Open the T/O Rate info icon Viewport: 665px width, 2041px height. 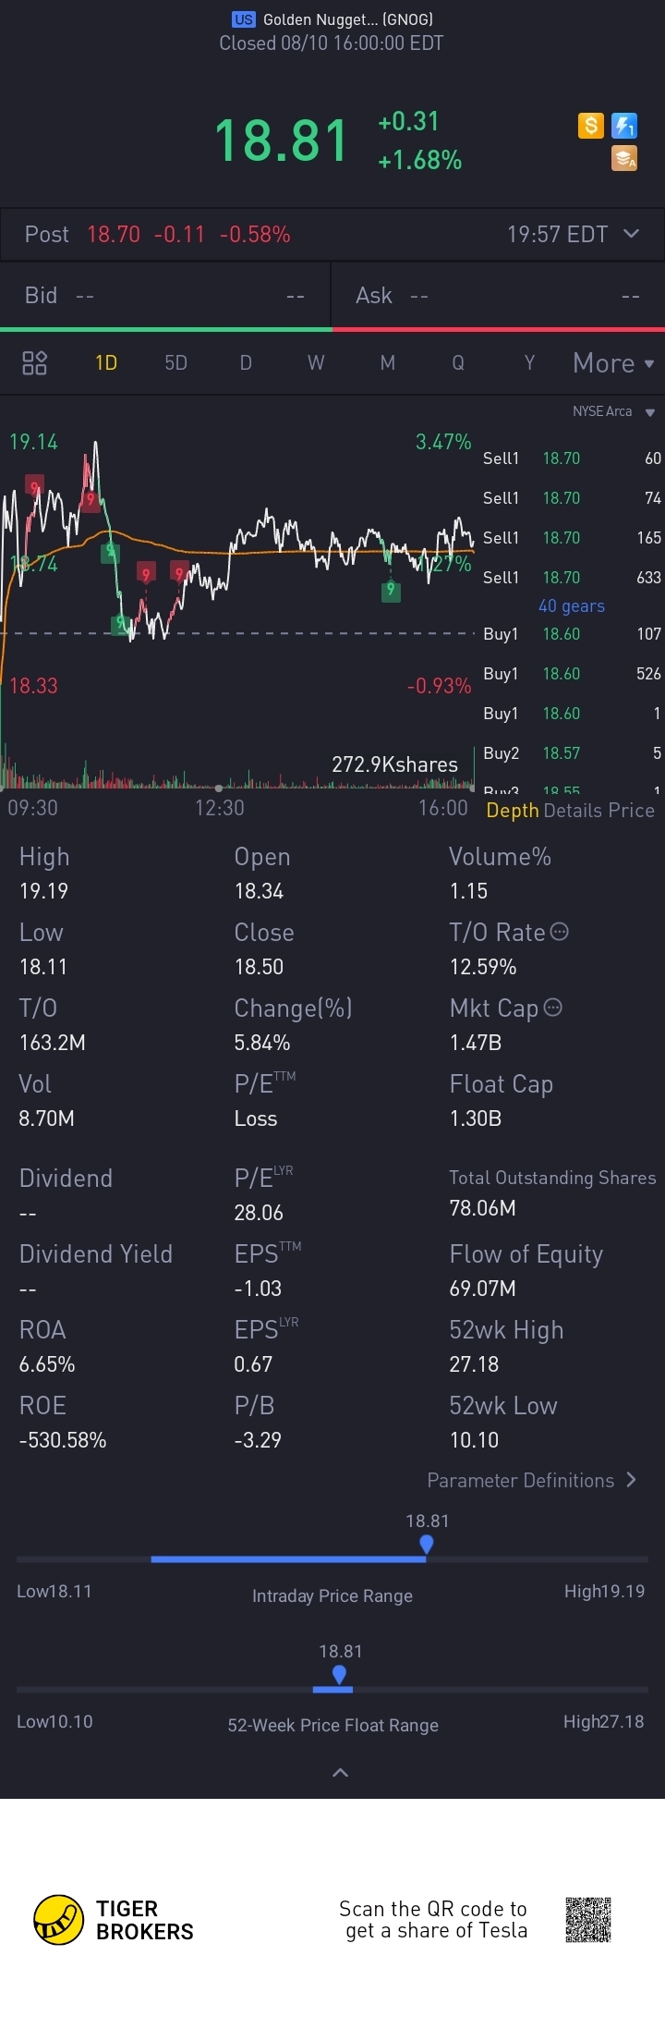559,932
